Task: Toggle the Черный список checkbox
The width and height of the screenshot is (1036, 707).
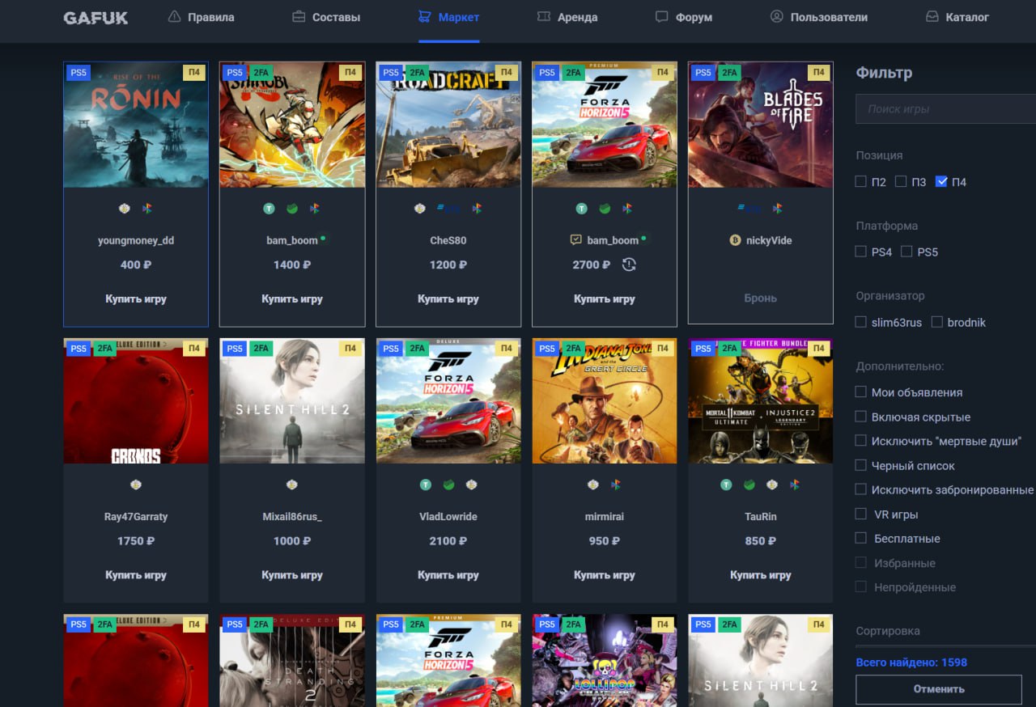Action: (861, 465)
